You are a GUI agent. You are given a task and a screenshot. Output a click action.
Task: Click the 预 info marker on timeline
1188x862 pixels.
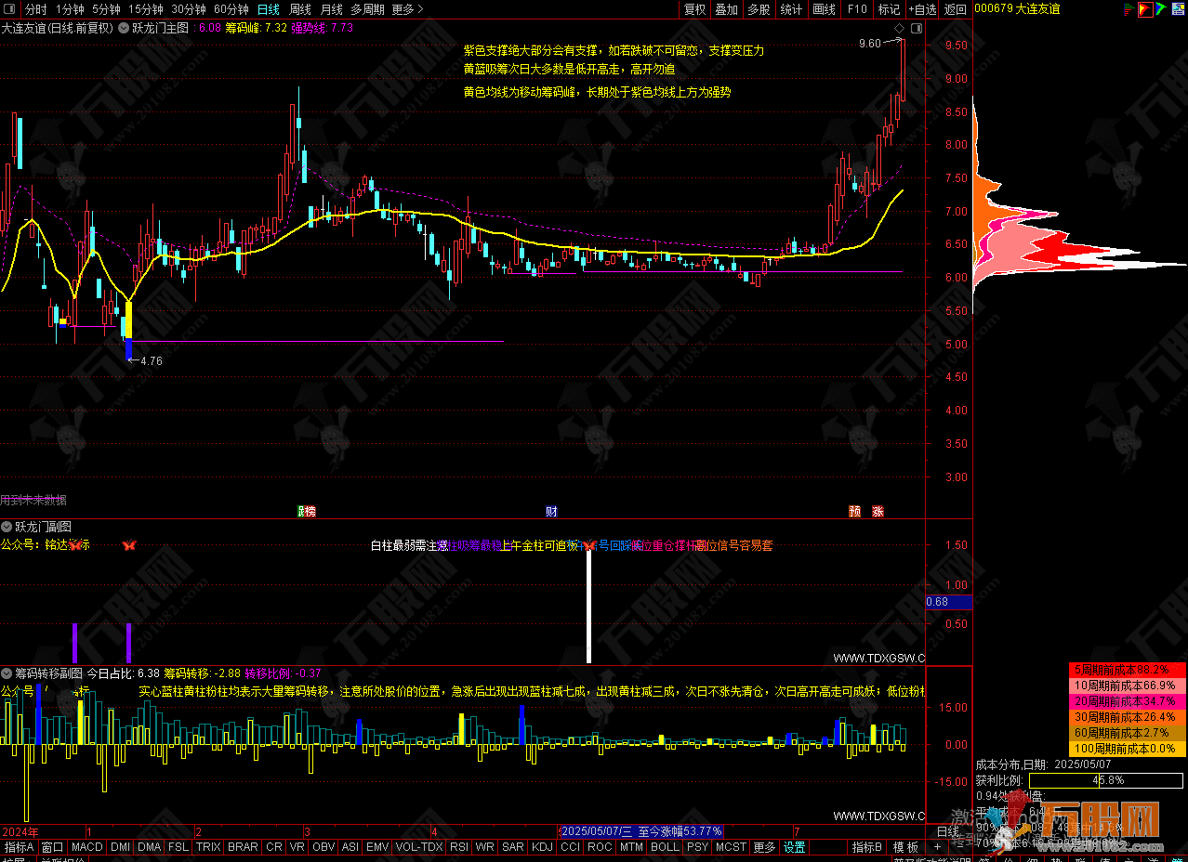pos(854,511)
